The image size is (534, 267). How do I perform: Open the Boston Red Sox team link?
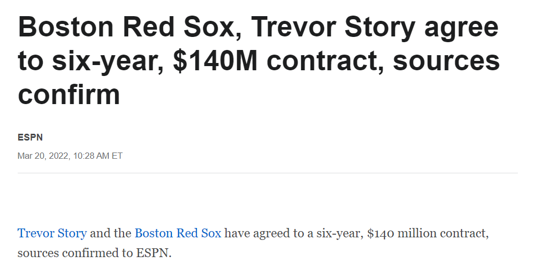[178, 233]
